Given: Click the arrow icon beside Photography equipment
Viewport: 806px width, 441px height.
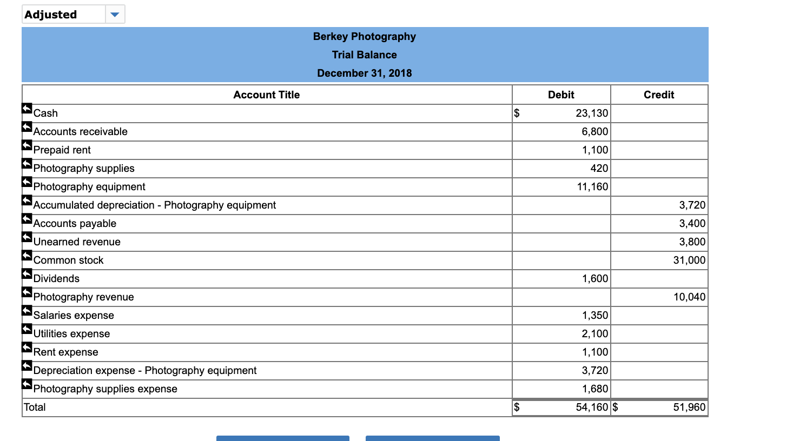Looking at the screenshot, I should 27,182.
